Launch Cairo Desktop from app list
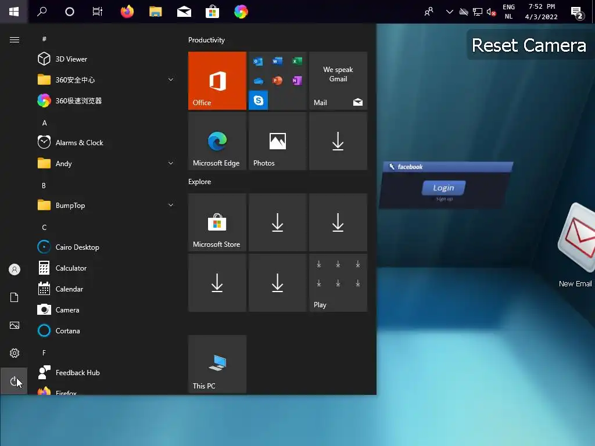 [x=106, y=247]
